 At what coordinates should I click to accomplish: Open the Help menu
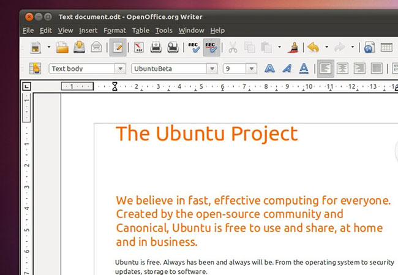(217, 31)
